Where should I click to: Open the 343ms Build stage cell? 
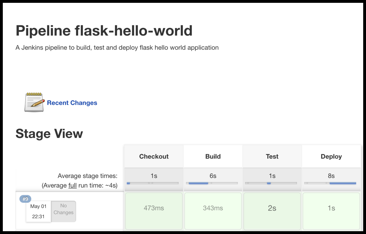pos(213,208)
